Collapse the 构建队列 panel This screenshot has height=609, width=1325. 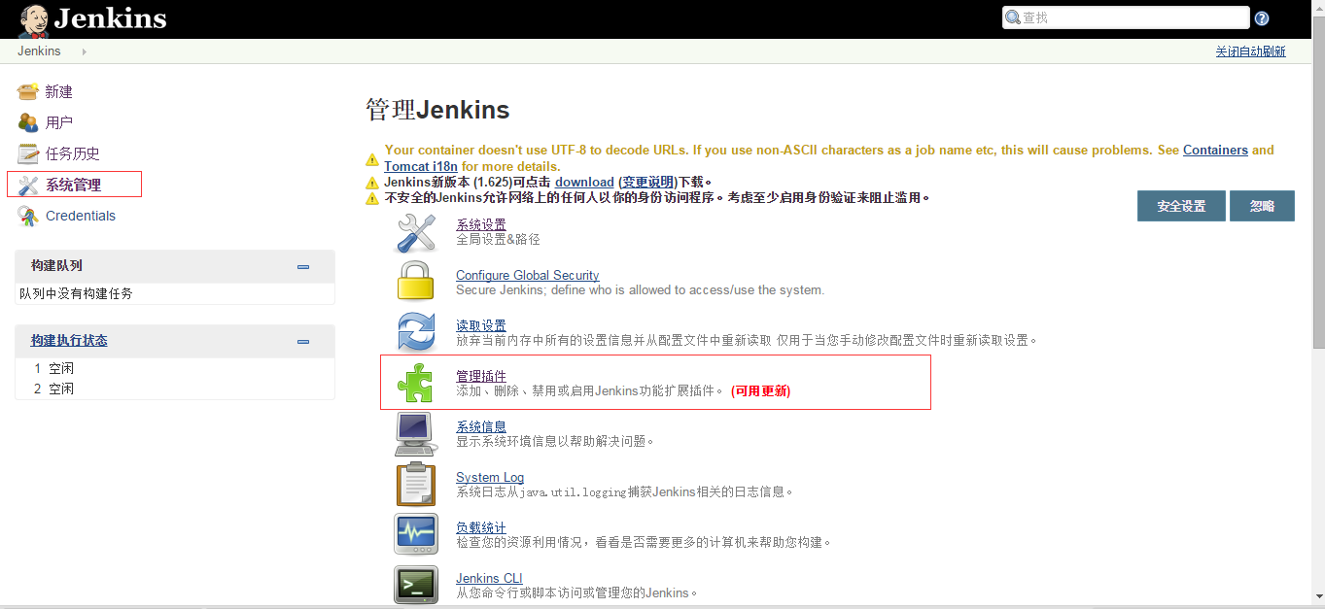[303, 267]
